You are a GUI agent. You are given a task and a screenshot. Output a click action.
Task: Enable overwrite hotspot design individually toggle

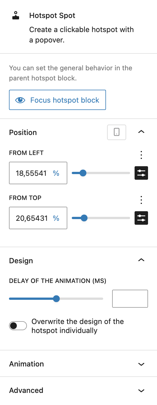tap(18, 326)
